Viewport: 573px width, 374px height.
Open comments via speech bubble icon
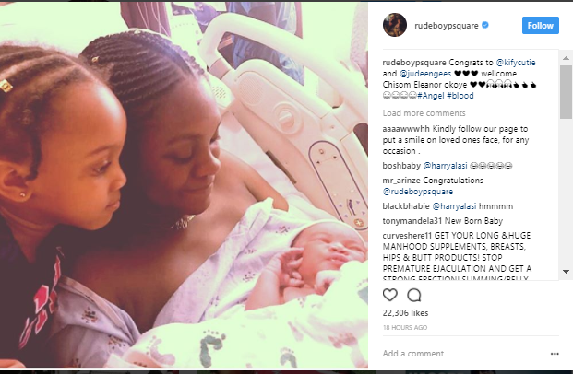coord(414,295)
